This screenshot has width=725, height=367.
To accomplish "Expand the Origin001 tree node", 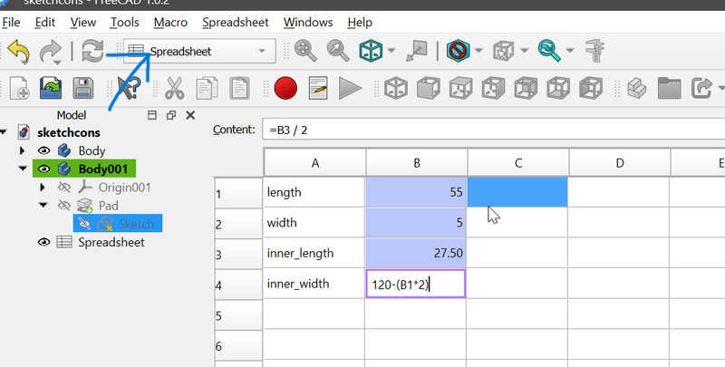I will (43, 188).
